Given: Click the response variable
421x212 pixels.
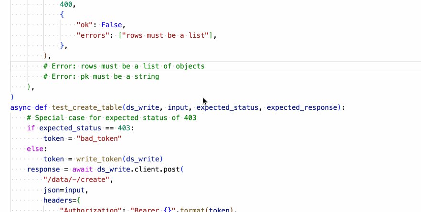Looking at the screenshot, I should tap(43, 170).
